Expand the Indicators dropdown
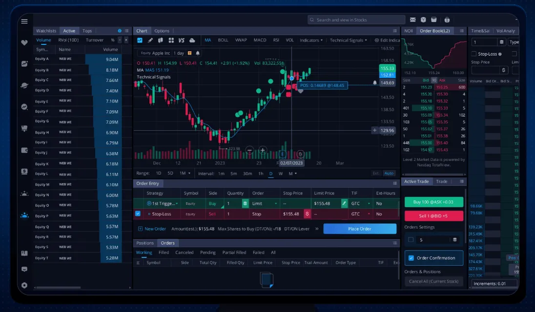535x312 pixels. tap(311, 40)
